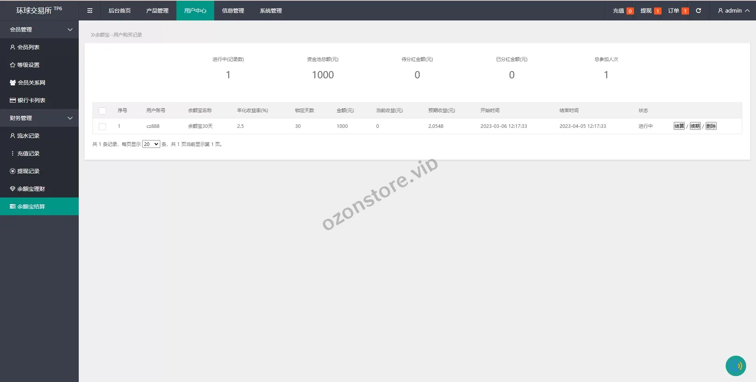Open 银行卡列表 via its card icon
Image resolution: width=756 pixels, height=382 pixels.
click(x=13, y=100)
